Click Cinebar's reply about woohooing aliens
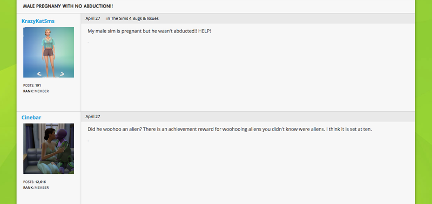The width and height of the screenshot is (432, 204). 230,129
